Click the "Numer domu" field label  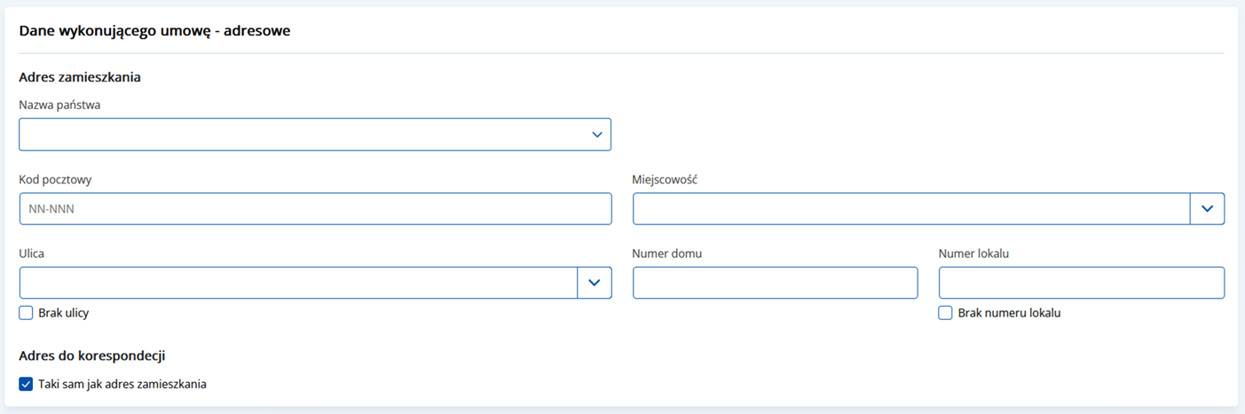(x=666, y=254)
